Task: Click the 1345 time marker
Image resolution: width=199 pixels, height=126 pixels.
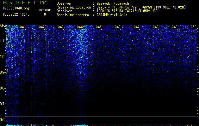Action: pos(98,27)
